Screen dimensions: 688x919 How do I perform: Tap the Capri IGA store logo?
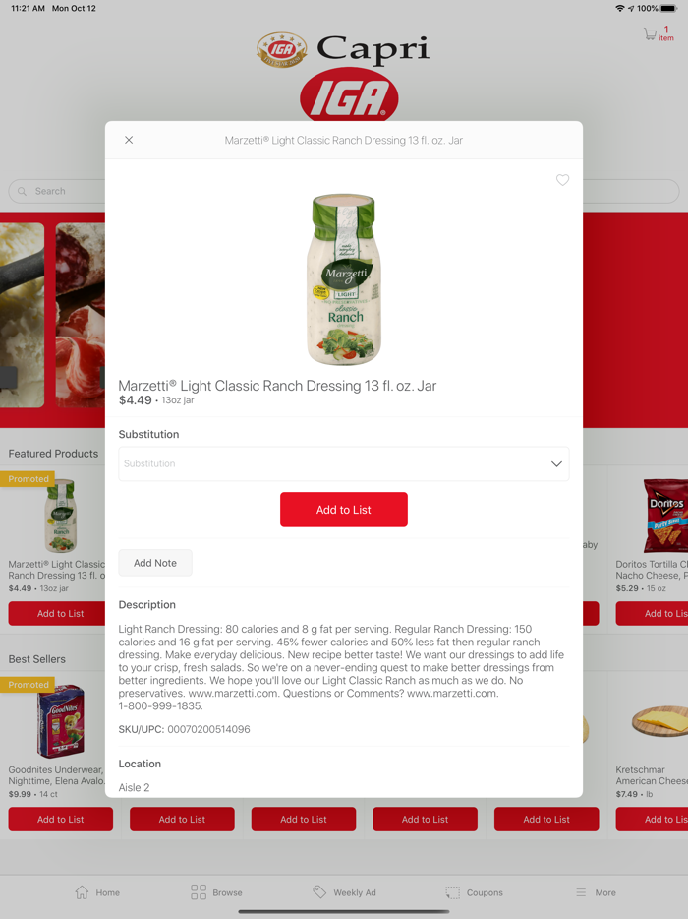(344, 76)
